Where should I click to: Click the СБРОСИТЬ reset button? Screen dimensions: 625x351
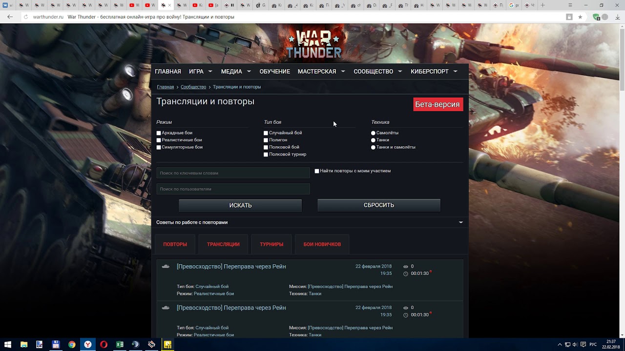tap(379, 205)
